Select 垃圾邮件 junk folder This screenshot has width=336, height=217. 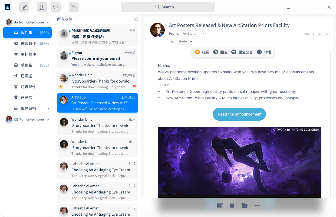click(x=27, y=87)
